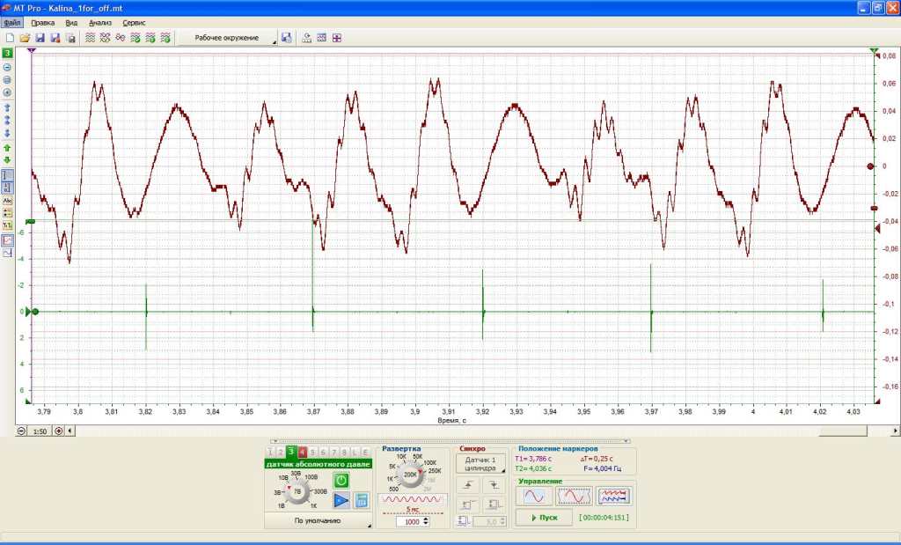Select channel 3 in channel selector
This screenshot has width=901, height=545.
coord(291,453)
